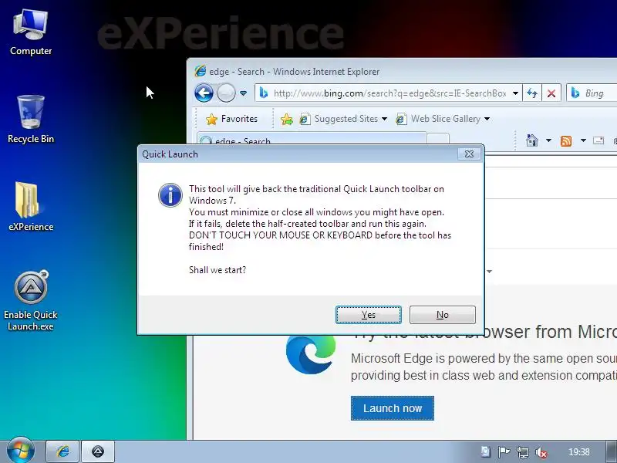Screen dimensions: 617x463
Task: Click the document tray icon left of flag
Action: coord(486,452)
